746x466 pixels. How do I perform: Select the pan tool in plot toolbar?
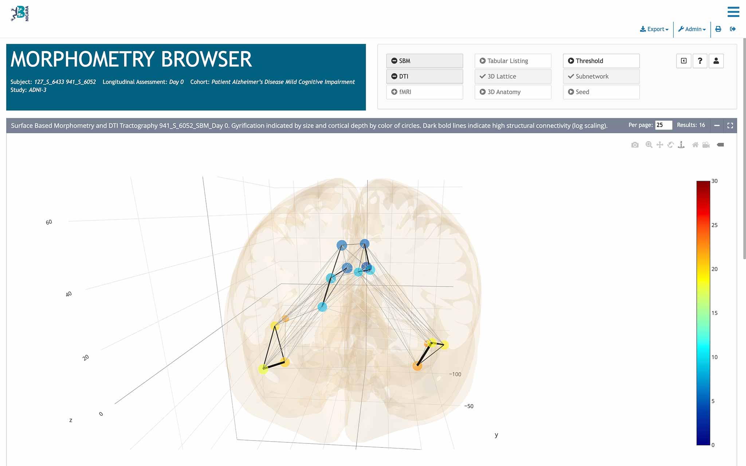coord(660,145)
